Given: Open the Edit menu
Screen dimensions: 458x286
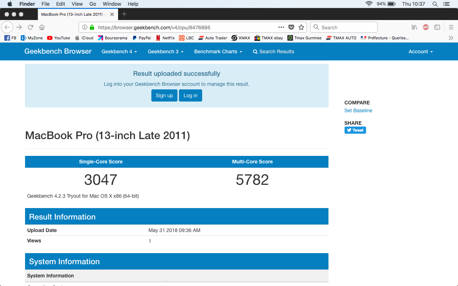Looking at the screenshot, I should (60, 4).
